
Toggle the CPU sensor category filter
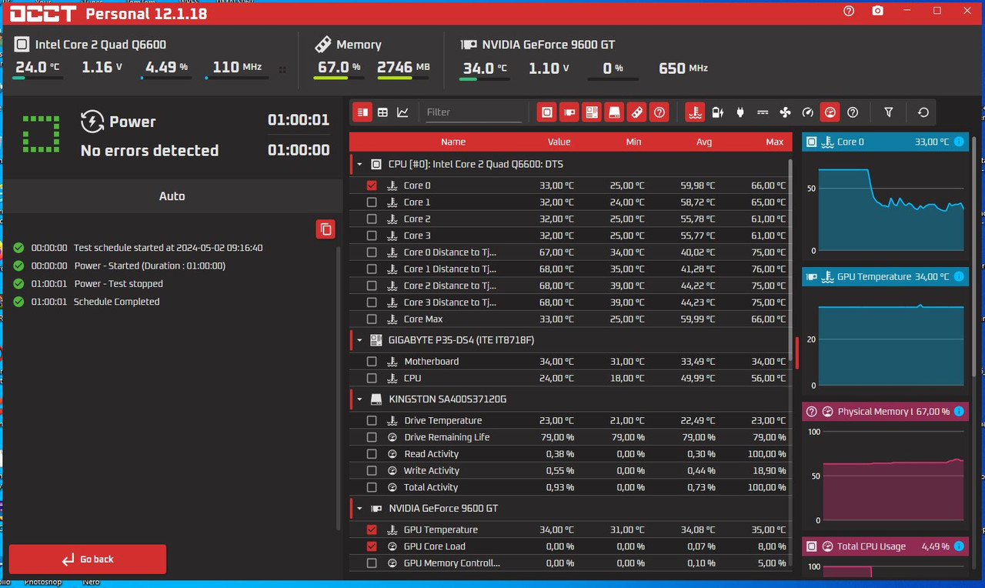(546, 112)
